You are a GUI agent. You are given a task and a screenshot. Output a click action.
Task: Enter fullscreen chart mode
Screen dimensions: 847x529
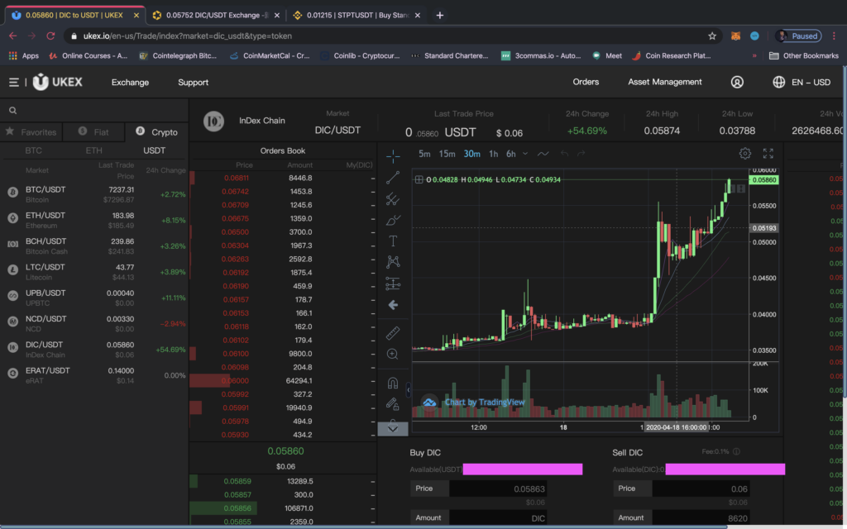[x=768, y=154]
